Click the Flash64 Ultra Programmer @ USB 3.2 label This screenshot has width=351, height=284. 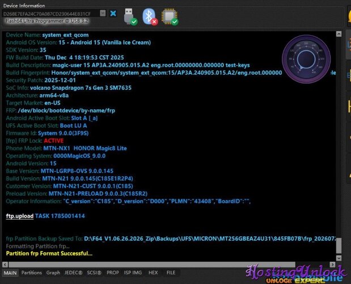click(x=47, y=21)
